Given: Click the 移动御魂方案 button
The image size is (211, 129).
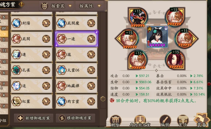Looking at the screenshot, I should pyautogui.click(x=76, y=118).
